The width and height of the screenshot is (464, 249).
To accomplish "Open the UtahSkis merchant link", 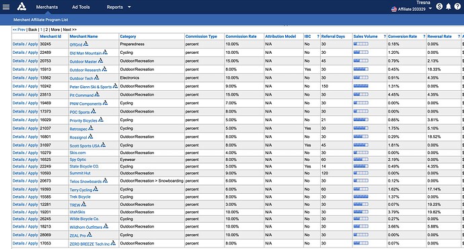I will [x=77, y=212].
